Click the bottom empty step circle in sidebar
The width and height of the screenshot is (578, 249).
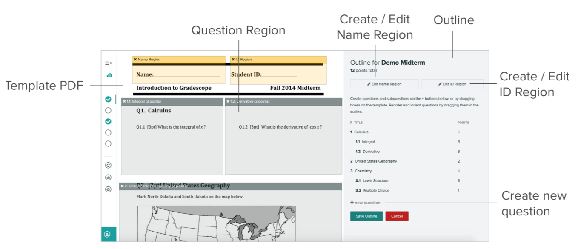(108, 143)
